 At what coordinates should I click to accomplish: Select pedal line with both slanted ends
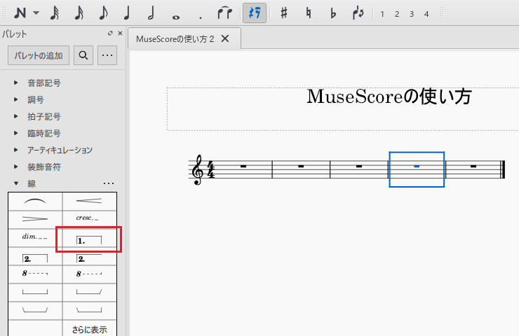point(35,311)
